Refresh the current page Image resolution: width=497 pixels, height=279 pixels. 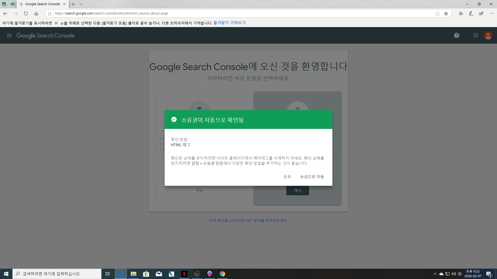coord(26,13)
